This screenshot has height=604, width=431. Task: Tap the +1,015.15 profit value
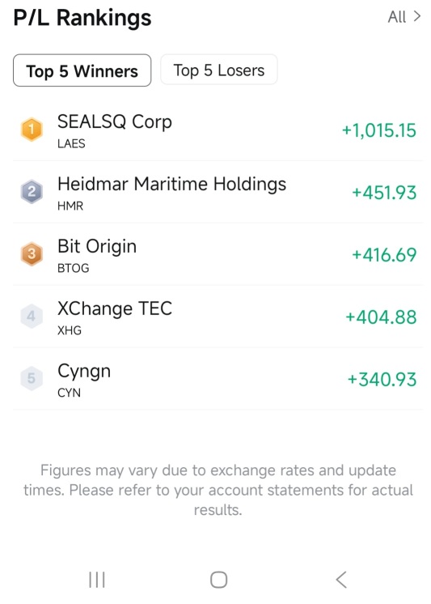[379, 130]
